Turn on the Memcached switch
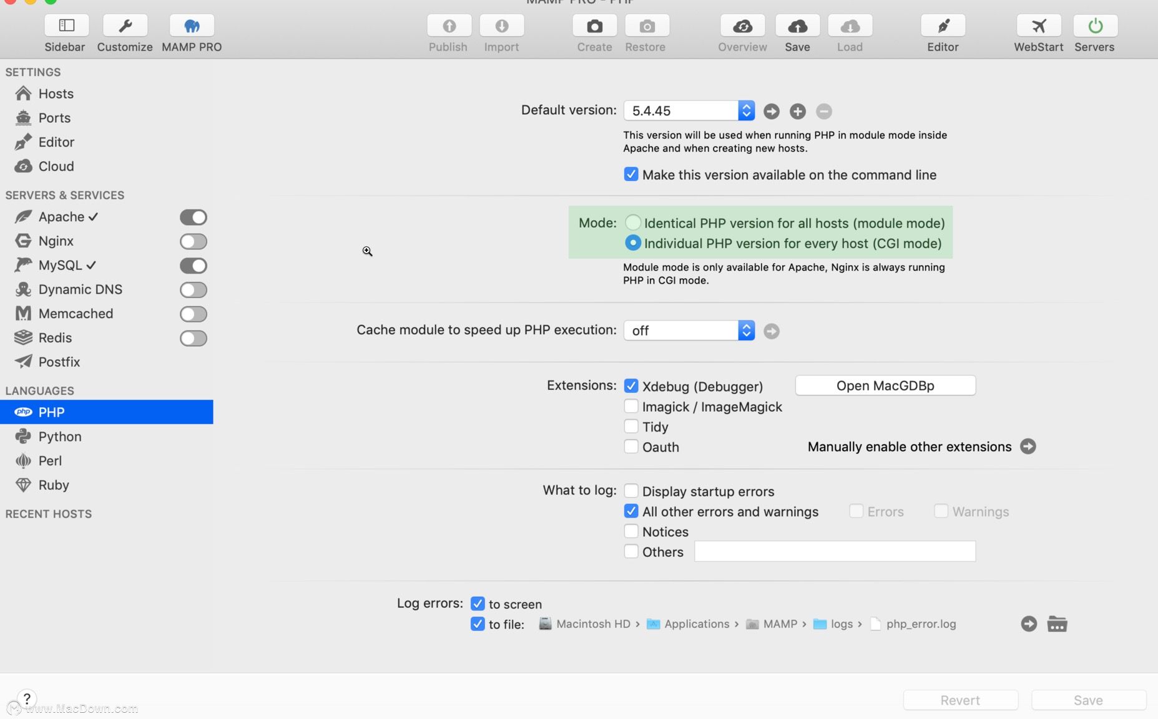Image resolution: width=1158 pixels, height=719 pixels. 193,314
